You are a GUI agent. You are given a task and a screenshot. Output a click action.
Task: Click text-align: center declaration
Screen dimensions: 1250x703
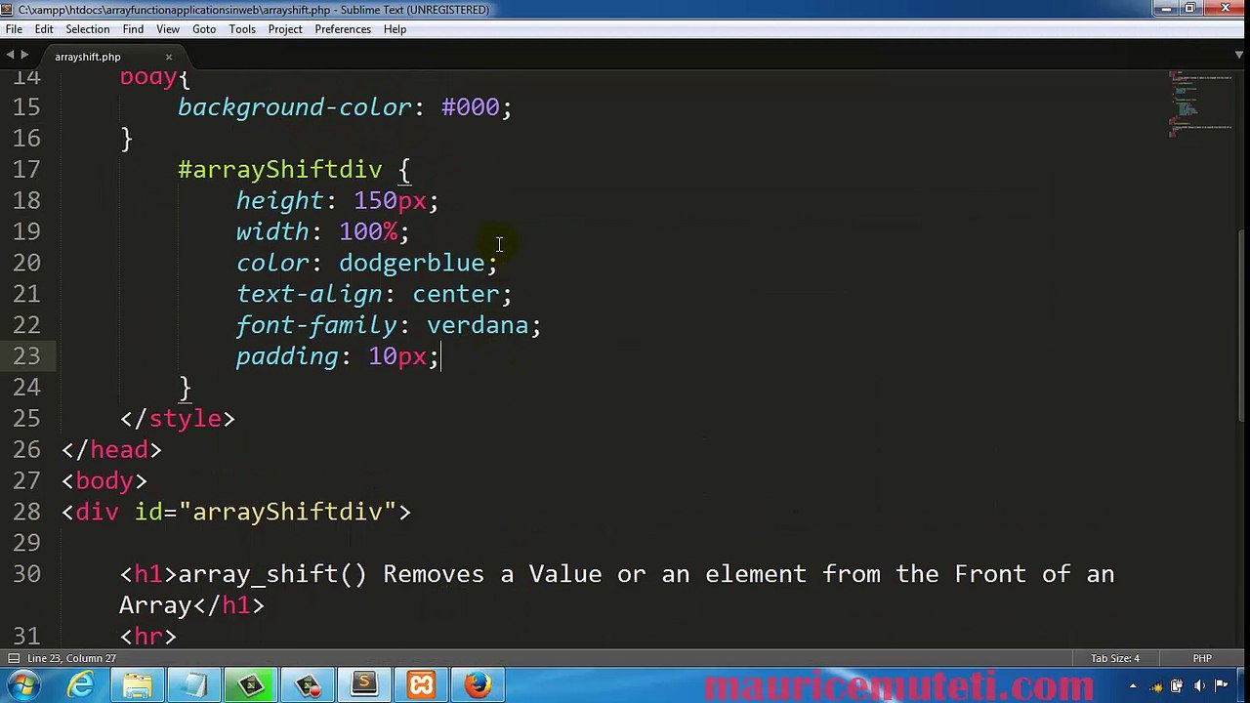click(x=374, y=295)
